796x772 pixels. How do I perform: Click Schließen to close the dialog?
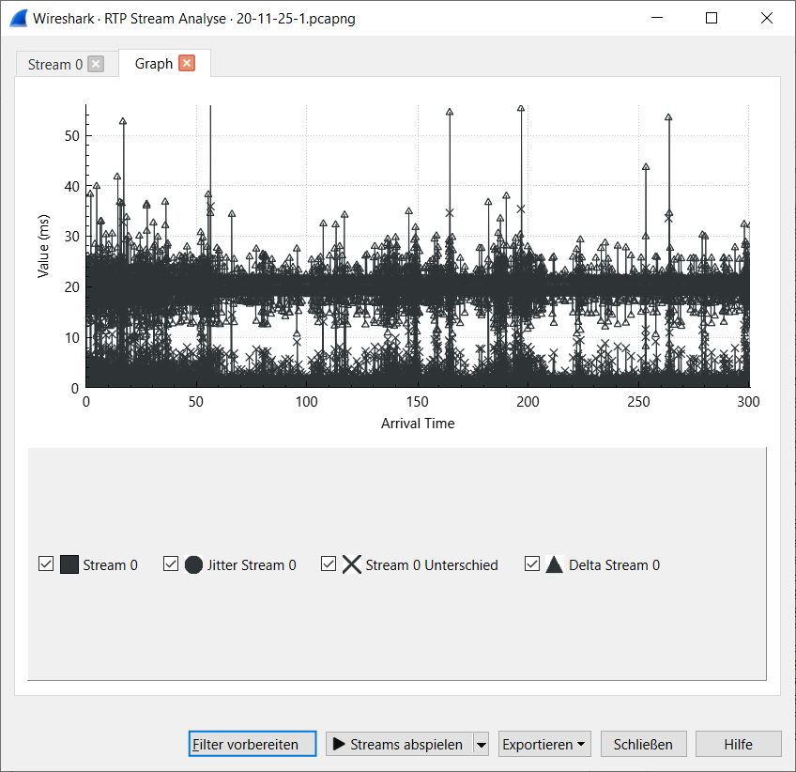pyautogui.click(x=643, y=743)
